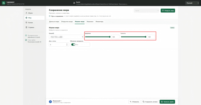
Task: Switch to the Инвентарь tab
Action: click(x=99, y=22)
